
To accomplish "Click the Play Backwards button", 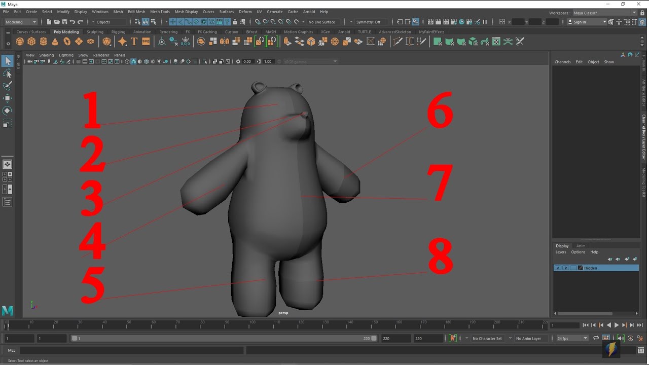I will tap(609, 325).
